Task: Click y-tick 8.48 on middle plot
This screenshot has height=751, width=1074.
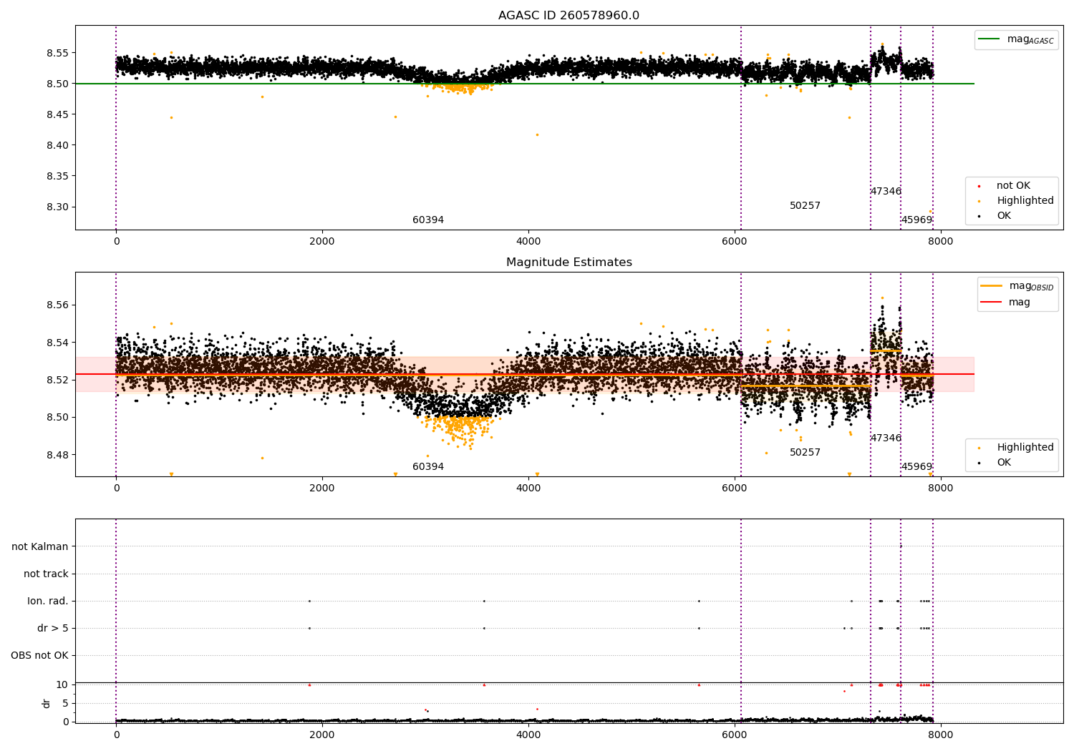Action: 57,455
